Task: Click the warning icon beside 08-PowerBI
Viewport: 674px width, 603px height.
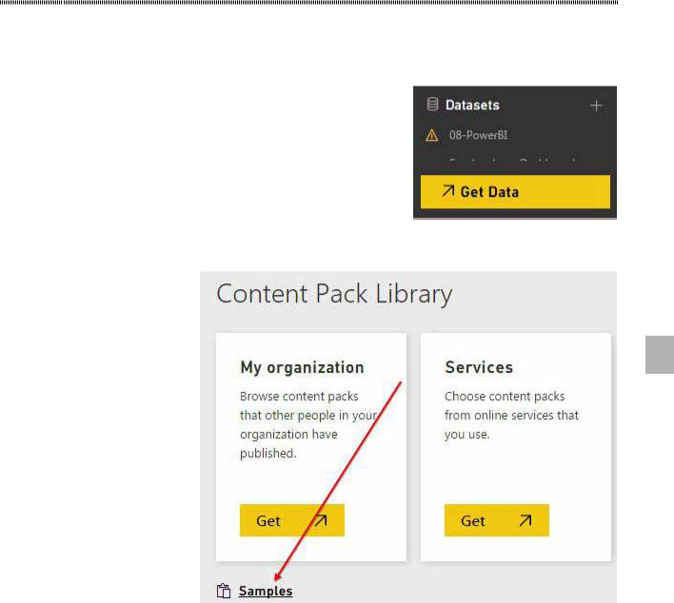Action: click(x=431, y=135)
